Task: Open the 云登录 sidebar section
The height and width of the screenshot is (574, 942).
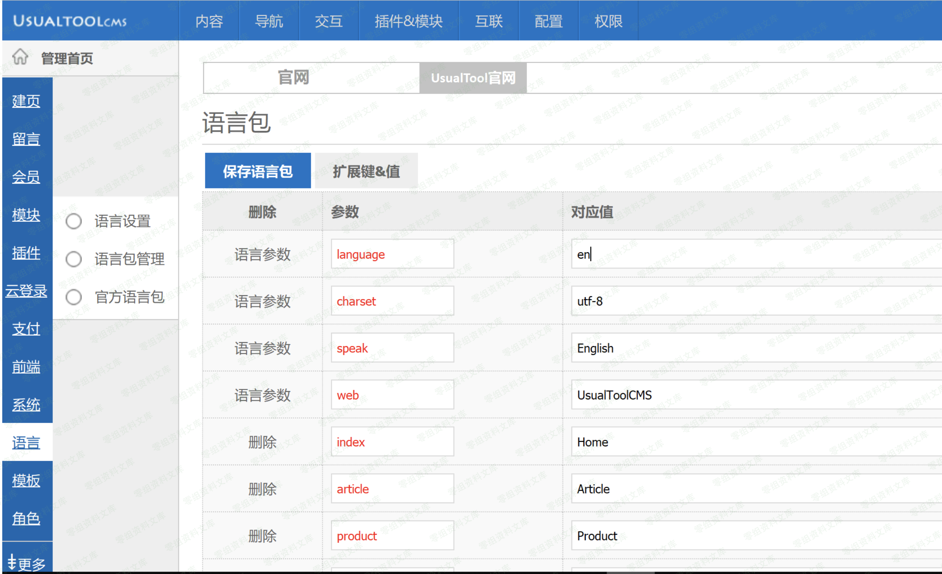Action: pyautogui.click(x=26, y=291)
